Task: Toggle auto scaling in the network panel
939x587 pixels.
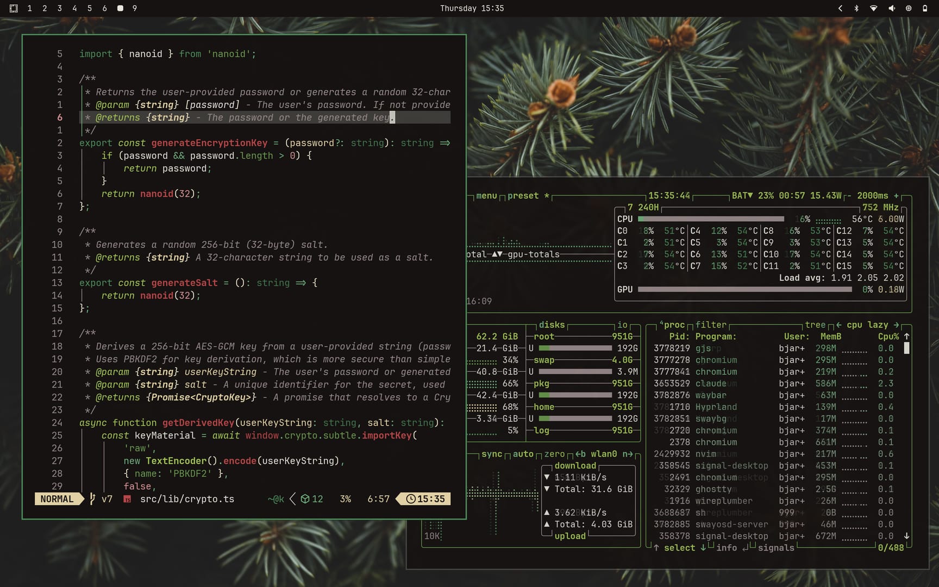Action: click(x=523, y=454)
